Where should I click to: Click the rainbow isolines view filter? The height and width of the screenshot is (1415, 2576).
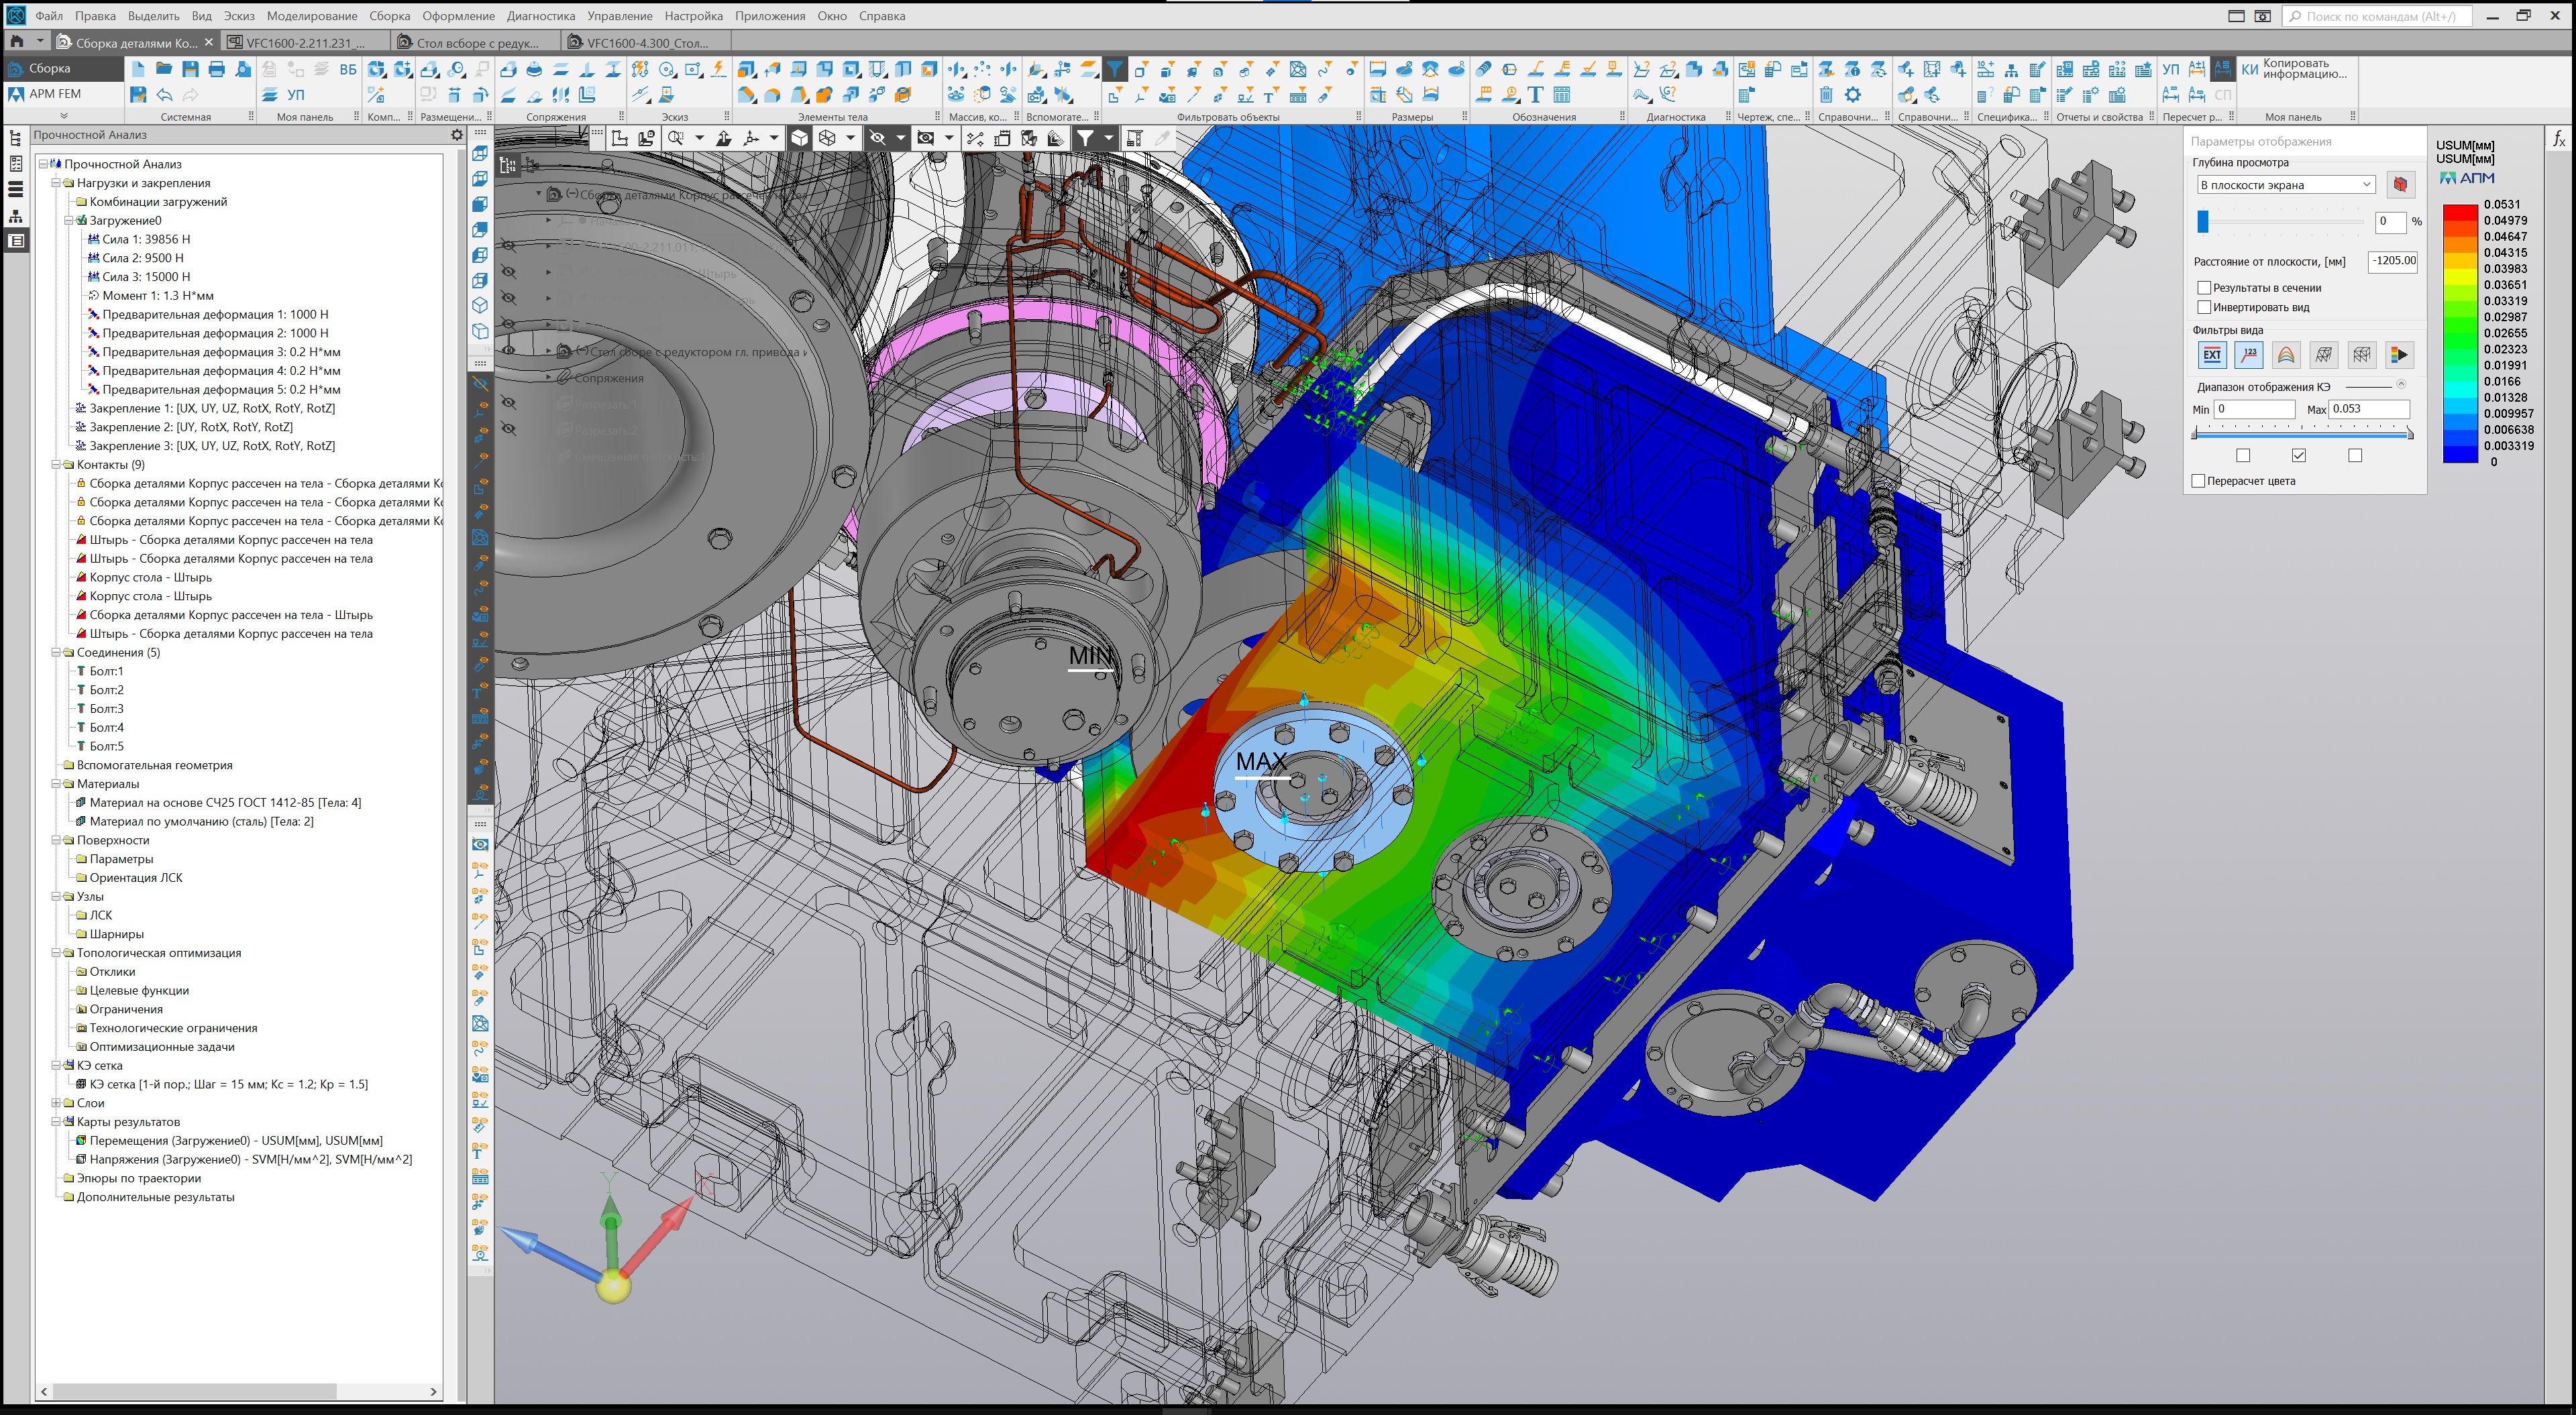(x=2286, y=355)
